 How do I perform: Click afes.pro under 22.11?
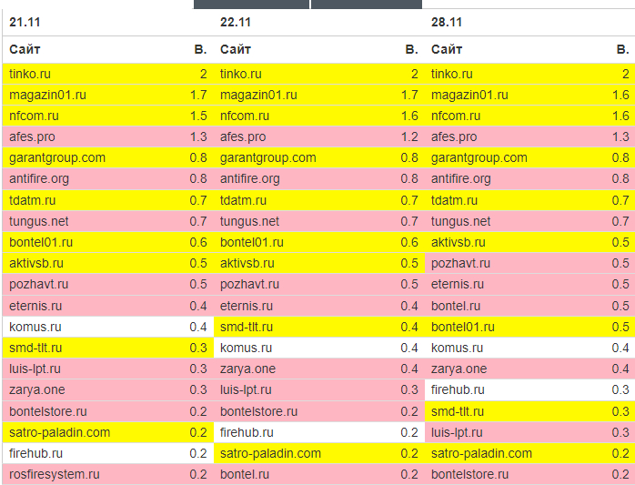point(243,137)
